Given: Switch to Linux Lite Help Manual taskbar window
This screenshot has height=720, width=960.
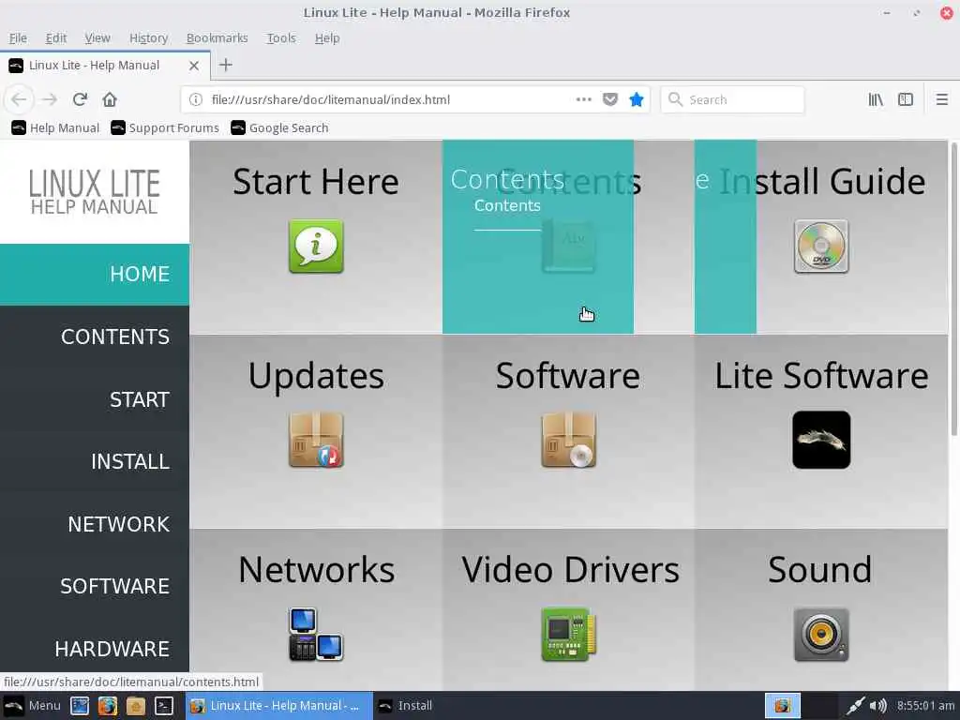Looking at the screenshot, I should pos(278,706).
